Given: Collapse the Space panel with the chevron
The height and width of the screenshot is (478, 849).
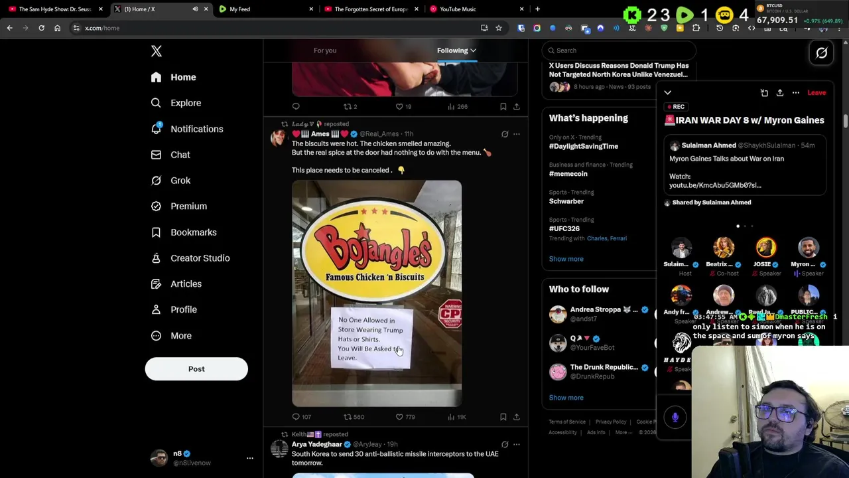Looking at the screenshot, I should coord(668,93).
